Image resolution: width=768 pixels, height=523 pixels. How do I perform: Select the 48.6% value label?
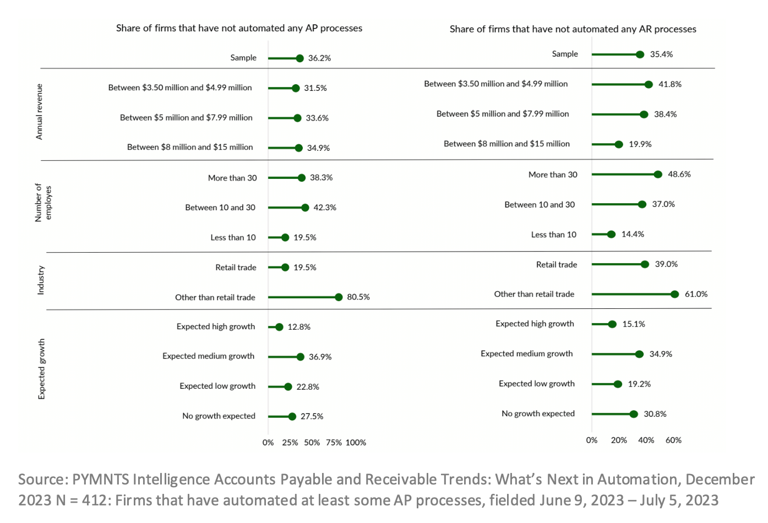coord(679,175)
